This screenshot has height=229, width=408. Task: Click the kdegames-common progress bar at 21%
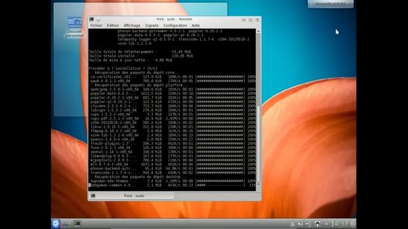coord(221,185)
